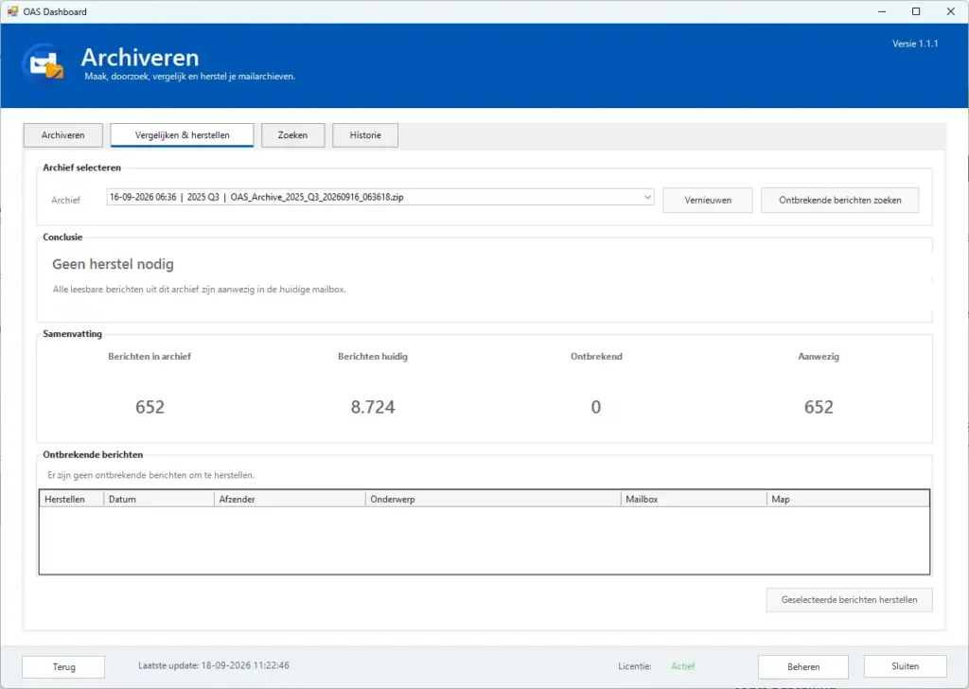Expand the Archief dropdown arrow
This screenshot has width=969, height=689.
(647, 197)
